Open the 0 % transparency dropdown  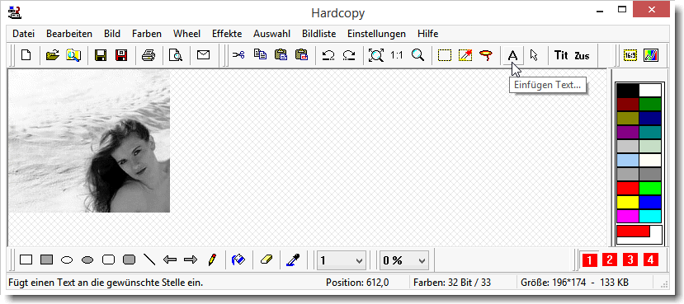404,260
